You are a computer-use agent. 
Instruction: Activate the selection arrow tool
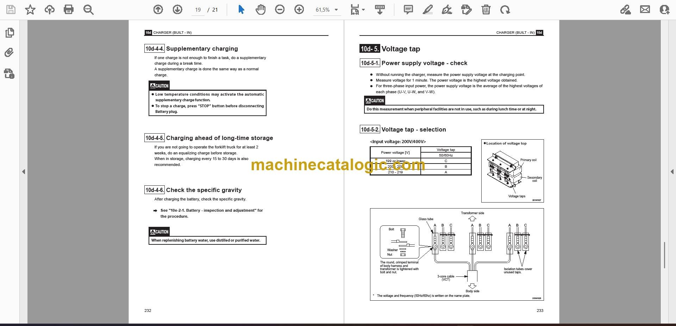(x=241, y=9)
